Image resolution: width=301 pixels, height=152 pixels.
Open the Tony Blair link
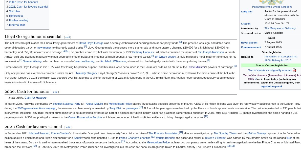tap(115, 108)
